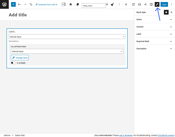Screen dimensions: 175x137
Task: Open Fill Options From dropdown
Action: click(67, 51)
